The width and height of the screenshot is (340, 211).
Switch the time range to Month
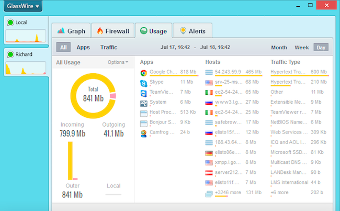click(x=279, y=48)
